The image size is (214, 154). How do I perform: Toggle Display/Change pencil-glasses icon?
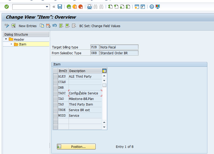pos(7,26)
